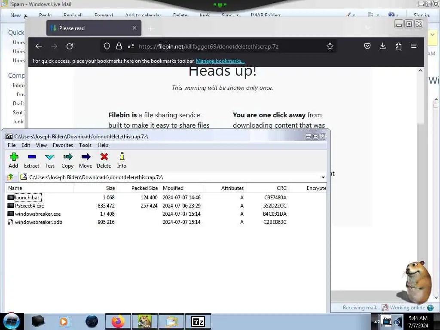440x330 pixels.
Task: Open the Firefox hamburger application menu
Action: click(414, 46)
